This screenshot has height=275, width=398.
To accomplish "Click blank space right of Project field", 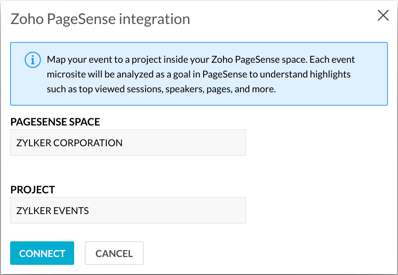I will [318, 211].
